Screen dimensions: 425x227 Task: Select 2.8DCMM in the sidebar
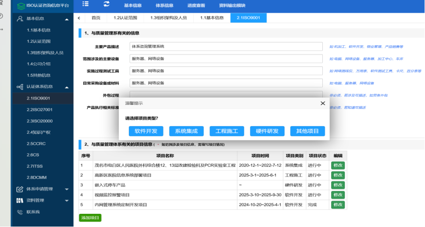click(x=36, y=178)
